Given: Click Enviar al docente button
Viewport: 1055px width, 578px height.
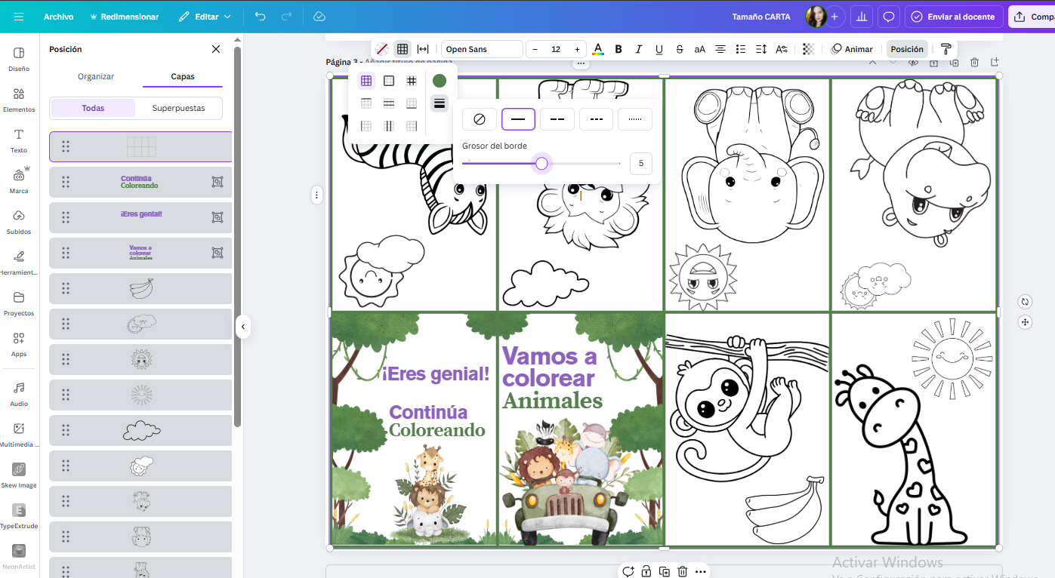Looking at the screenshot, I should [x=954, y=17].
